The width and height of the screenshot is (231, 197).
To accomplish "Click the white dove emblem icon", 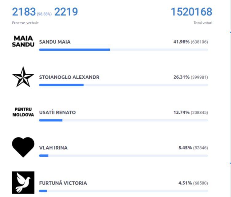I will 23,183.
